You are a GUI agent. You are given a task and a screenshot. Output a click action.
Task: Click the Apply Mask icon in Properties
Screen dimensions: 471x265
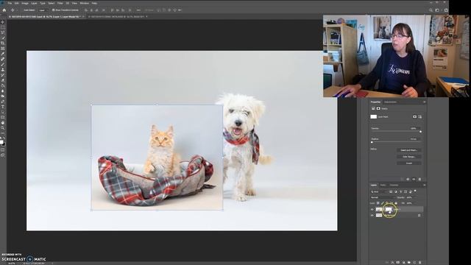[408, 179]
